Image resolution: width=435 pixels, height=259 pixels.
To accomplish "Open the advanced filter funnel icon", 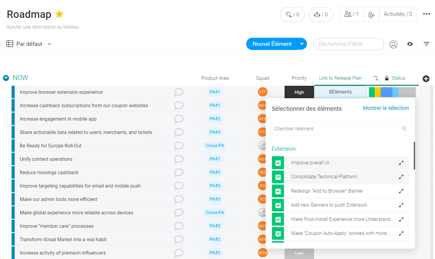I will [426, 44].
